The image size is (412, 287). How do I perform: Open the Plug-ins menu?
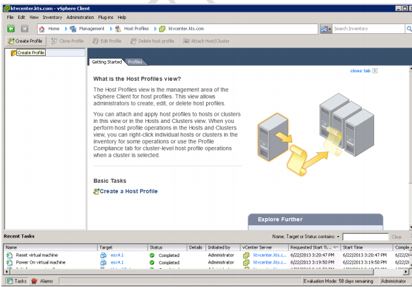(106, 18)
